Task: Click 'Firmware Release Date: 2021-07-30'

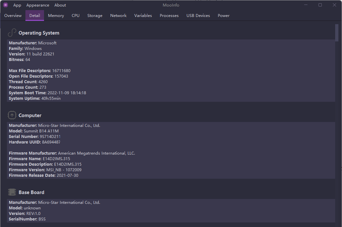Action: [x=43, y=175]
